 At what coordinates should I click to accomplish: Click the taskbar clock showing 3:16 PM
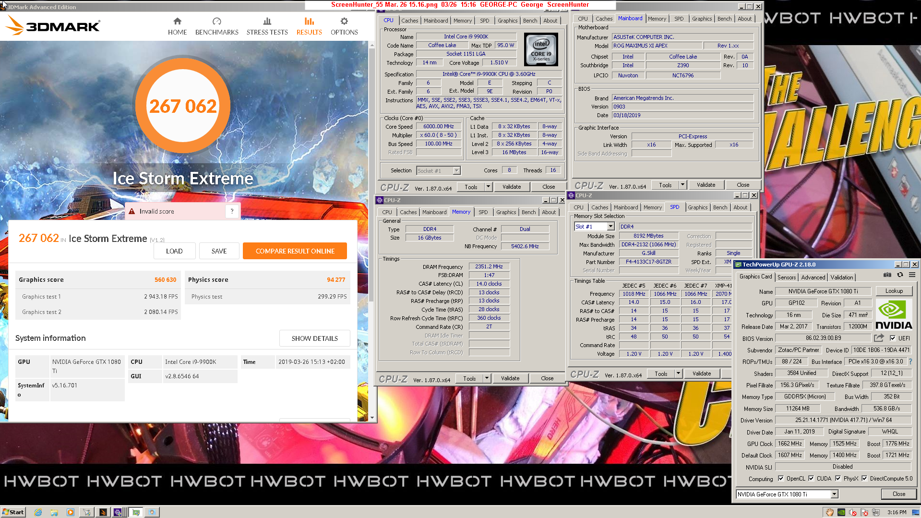click(x=897, y=512)
